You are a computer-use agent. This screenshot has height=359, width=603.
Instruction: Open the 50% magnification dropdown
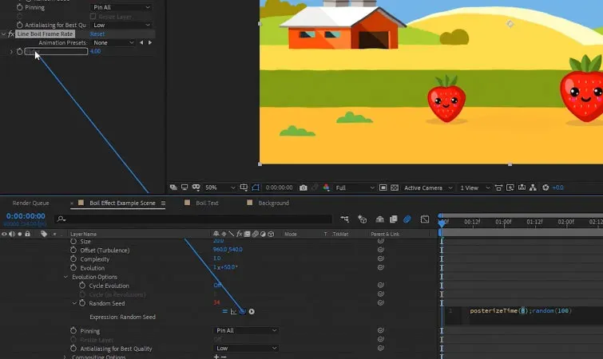[220, 187]
